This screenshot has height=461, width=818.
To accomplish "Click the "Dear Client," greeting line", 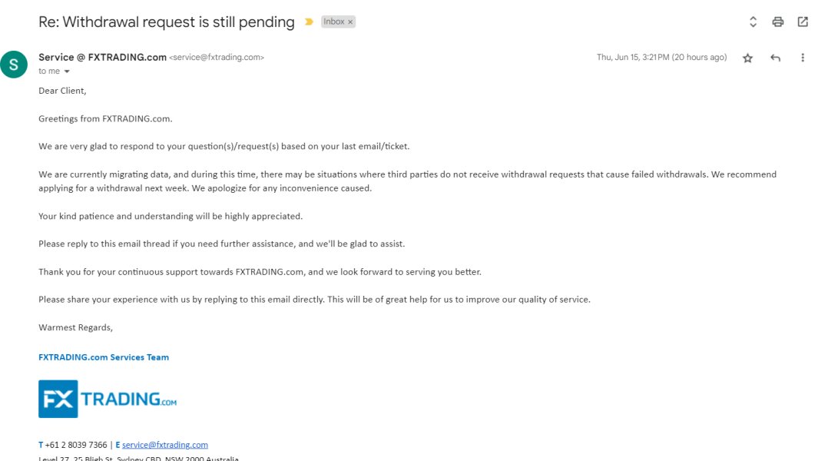I will click(x=62, y=91).
